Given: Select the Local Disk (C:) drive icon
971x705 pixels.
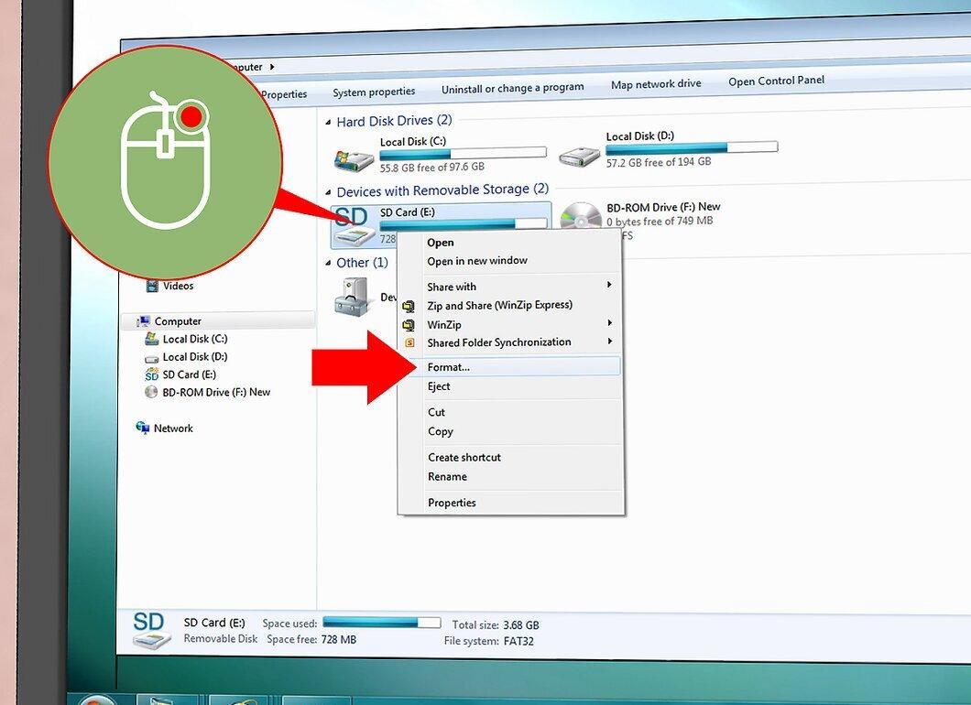Looking at the screenshot, I should click(354, 161).
